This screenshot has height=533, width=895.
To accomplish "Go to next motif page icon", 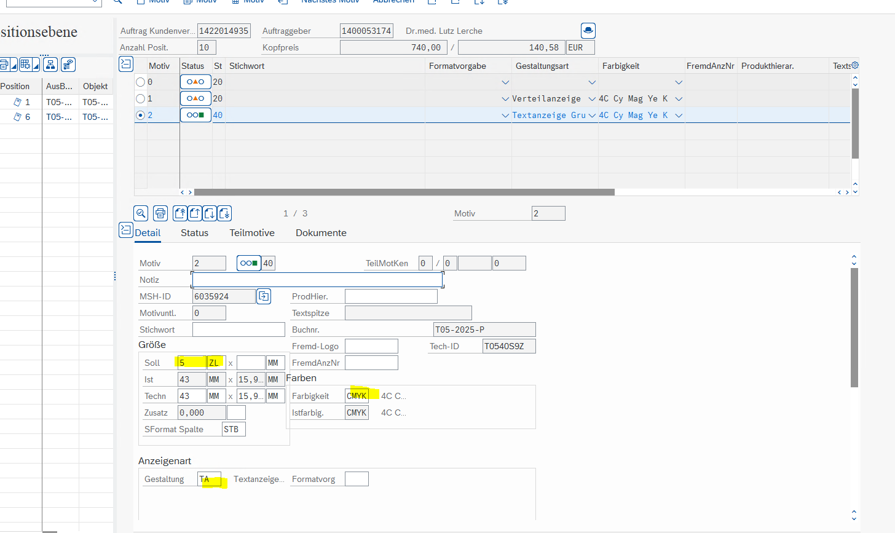I will click(x=210, y=213).
